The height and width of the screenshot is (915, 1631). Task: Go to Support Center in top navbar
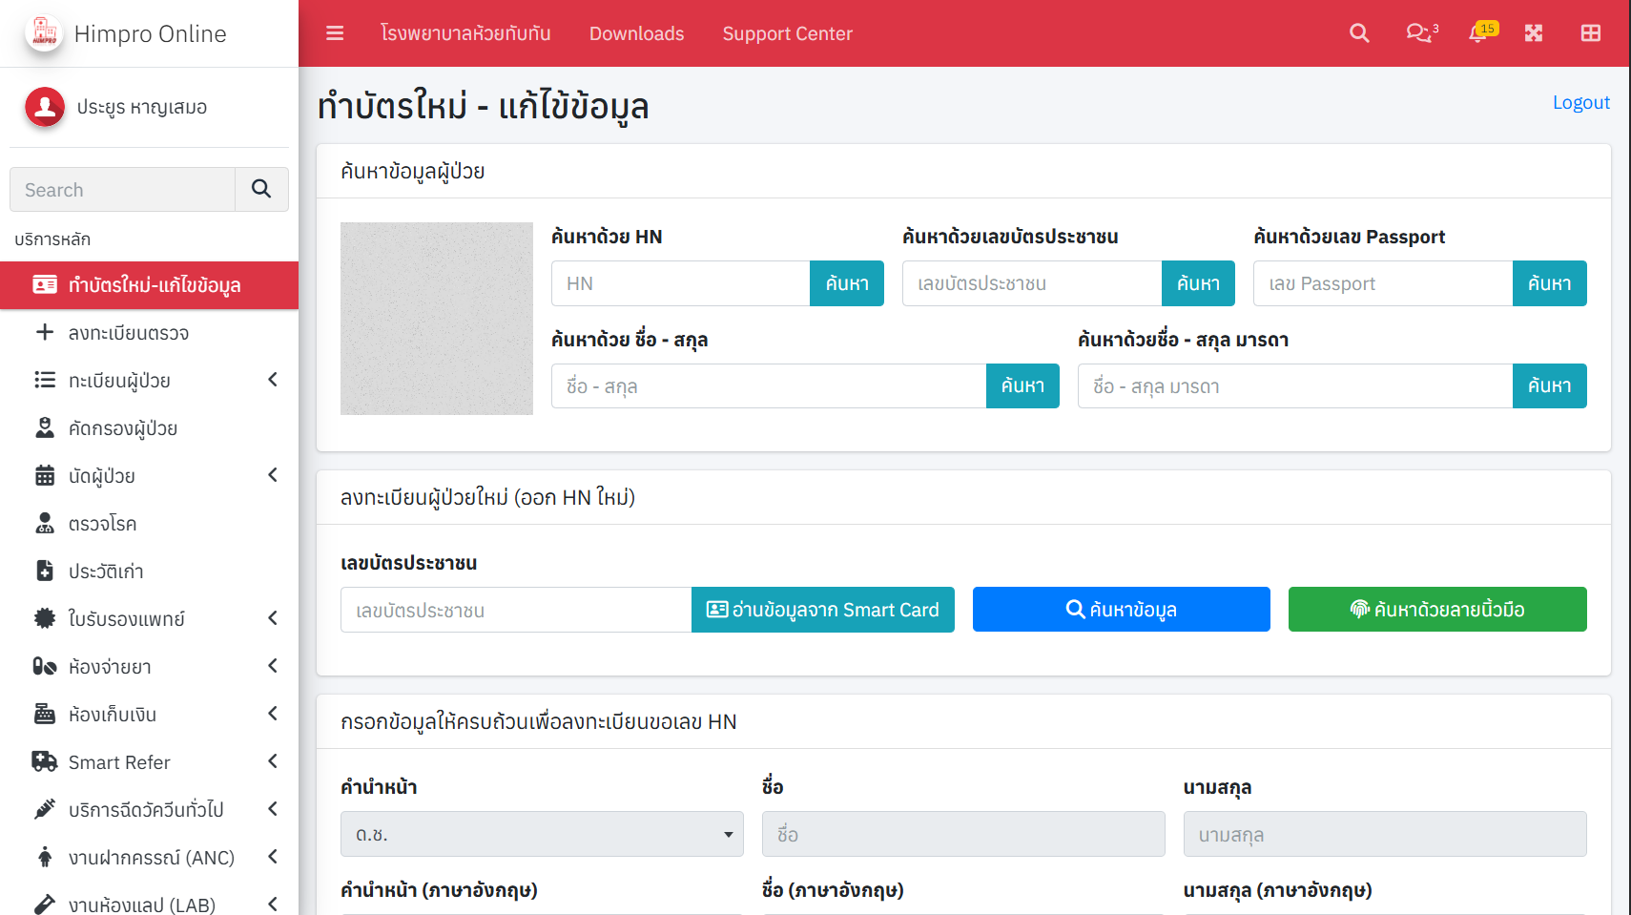click(787, 33)
